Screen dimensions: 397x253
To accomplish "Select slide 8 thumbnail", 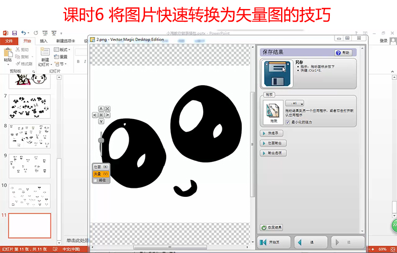I will pyautogui.click(x=30, y=136).
